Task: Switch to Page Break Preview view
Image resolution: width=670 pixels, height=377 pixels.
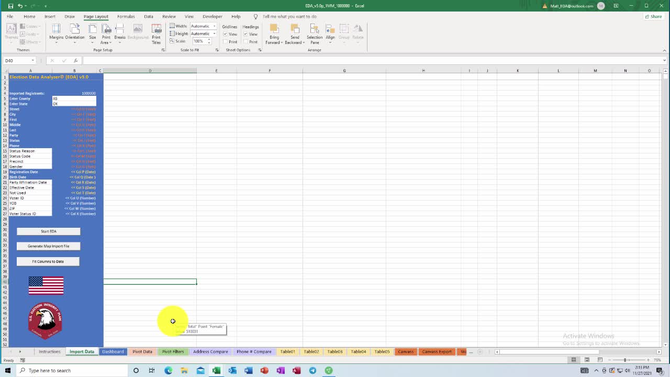Action: (600, 360)
